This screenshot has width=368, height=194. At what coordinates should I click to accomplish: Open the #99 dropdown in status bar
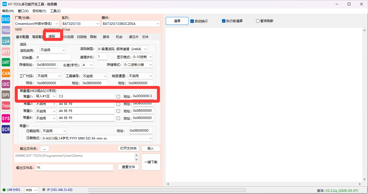point(31,190)
